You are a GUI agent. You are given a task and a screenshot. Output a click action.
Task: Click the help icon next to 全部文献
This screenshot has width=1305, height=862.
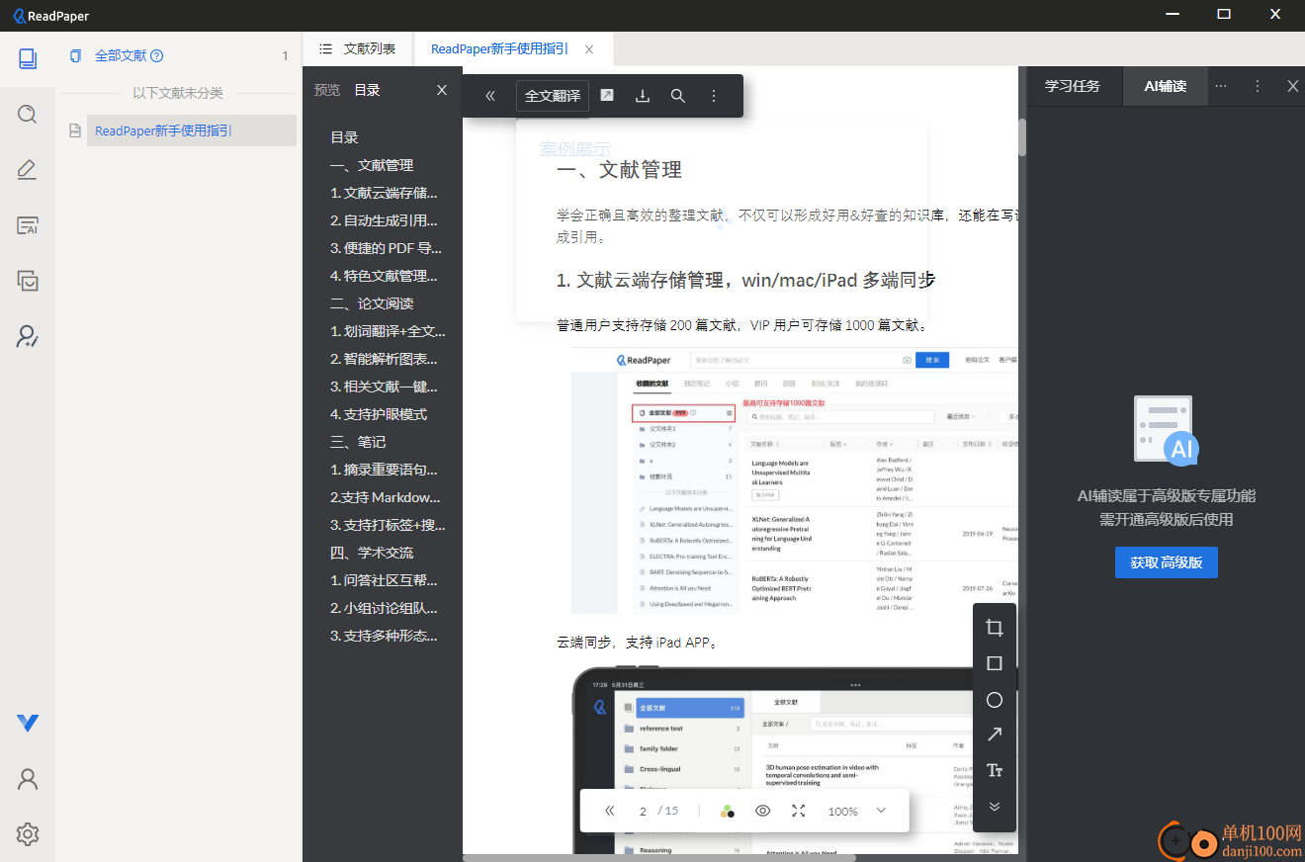157,56
